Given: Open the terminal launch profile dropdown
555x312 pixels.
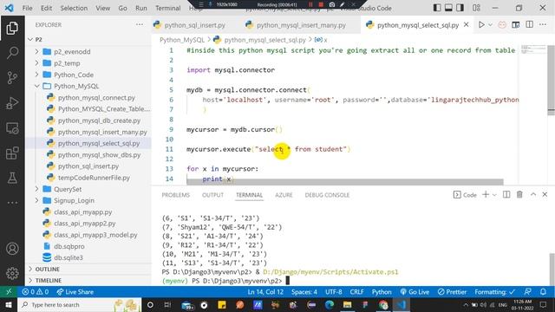Looking at the screenshot, I should 494,195.
